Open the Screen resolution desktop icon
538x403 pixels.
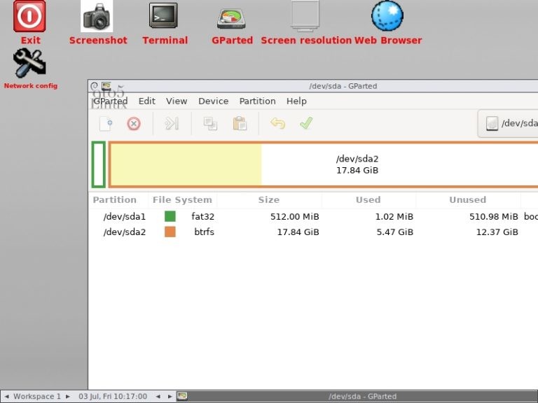click(305, 16)
